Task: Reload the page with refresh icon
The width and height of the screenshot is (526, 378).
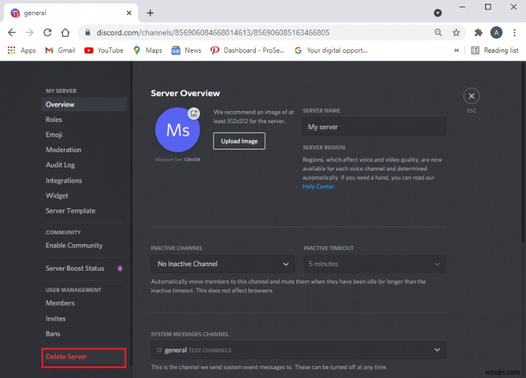Action: [x=47, y=32]
